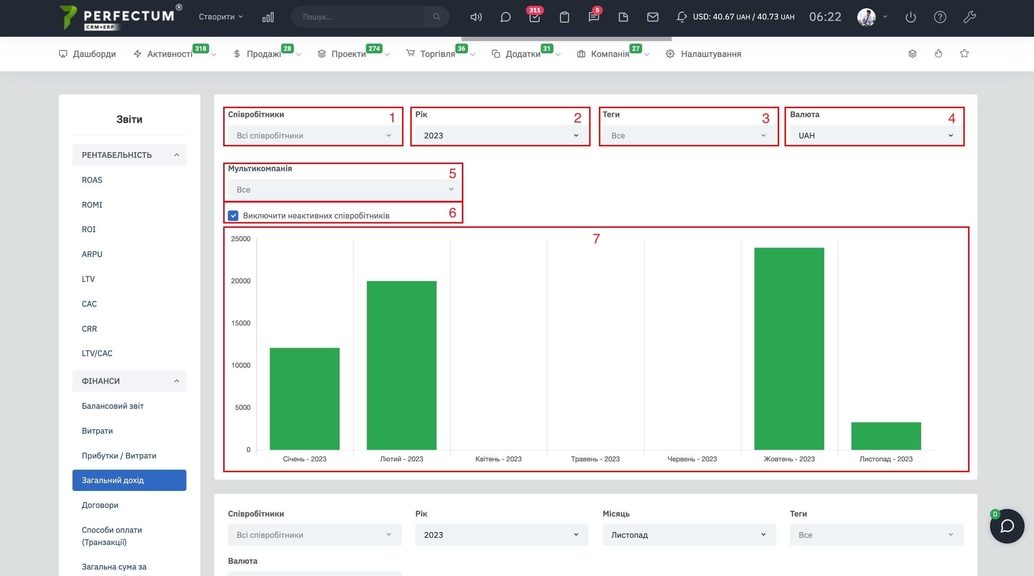Viewport: 1034px width, 576px height.
Task: Click the wrench setup icon
Action: [x=969, y=17]
